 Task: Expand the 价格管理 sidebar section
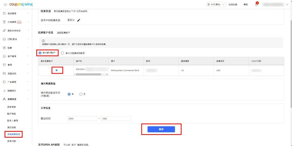[28, 22]
